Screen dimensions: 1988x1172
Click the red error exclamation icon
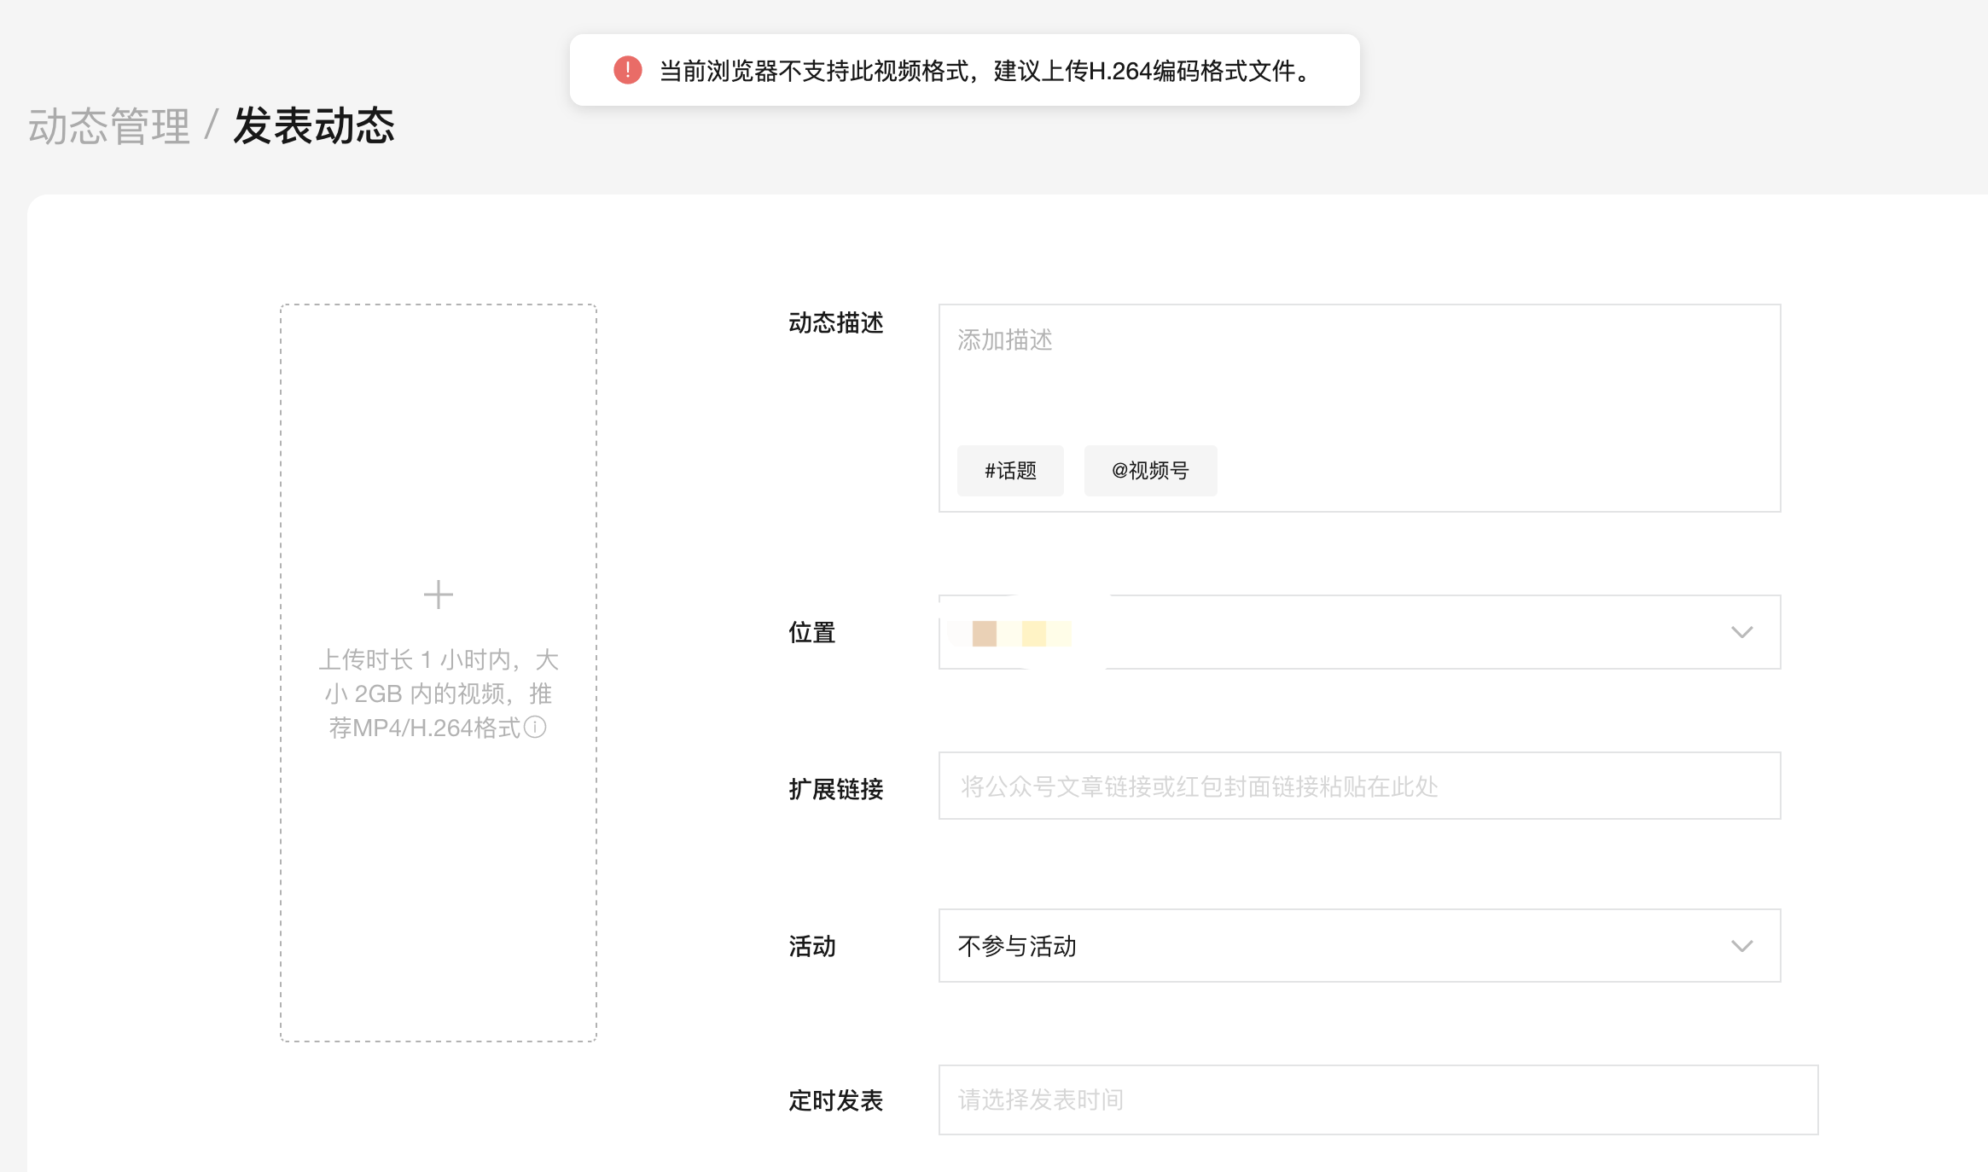627,70
